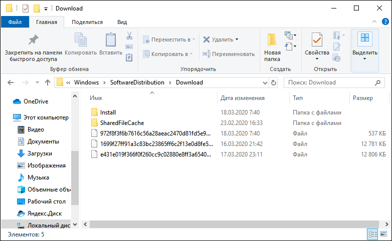Click the Open icon in Открыть group
Screen dimensions: 392x241
[336, 35]
